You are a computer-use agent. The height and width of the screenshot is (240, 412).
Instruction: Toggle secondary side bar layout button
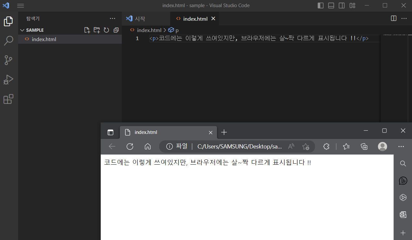point(342,5)
